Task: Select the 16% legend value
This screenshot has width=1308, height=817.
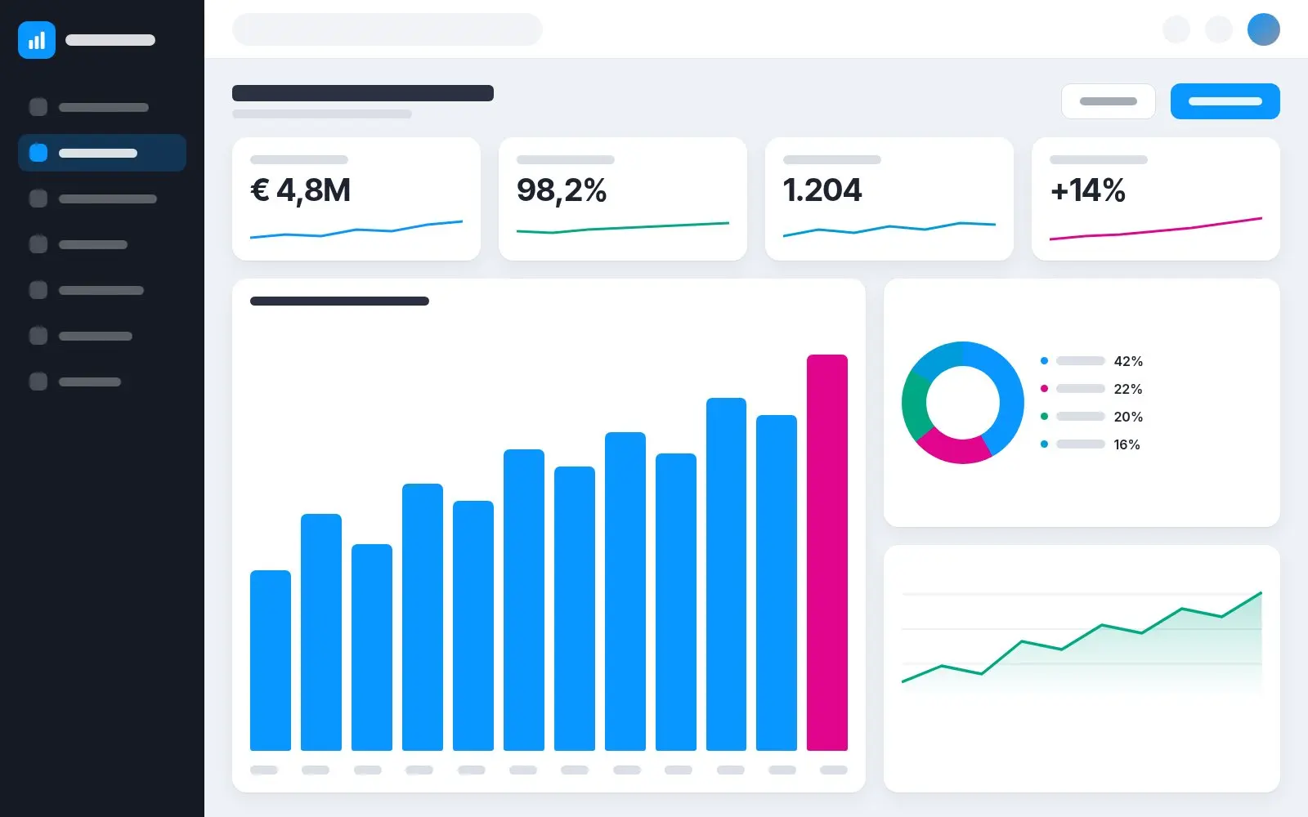Action: [x=1127, y=444]
